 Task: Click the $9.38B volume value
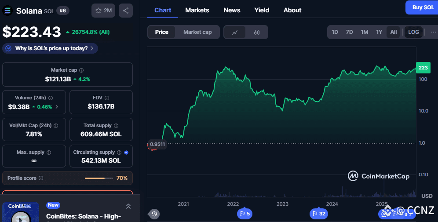click(19, 107)
